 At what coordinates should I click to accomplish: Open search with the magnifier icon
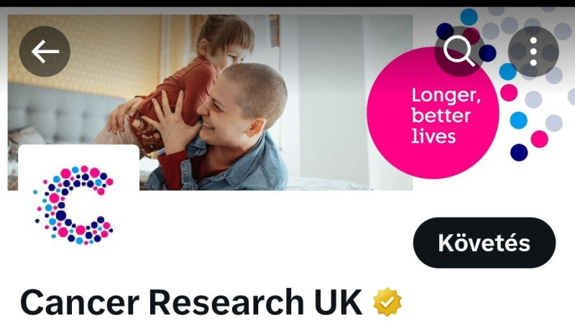pos(459,51)
